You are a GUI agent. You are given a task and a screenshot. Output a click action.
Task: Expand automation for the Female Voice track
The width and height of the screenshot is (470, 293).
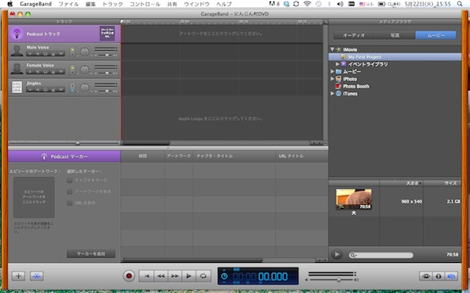(x=61, y=72)
